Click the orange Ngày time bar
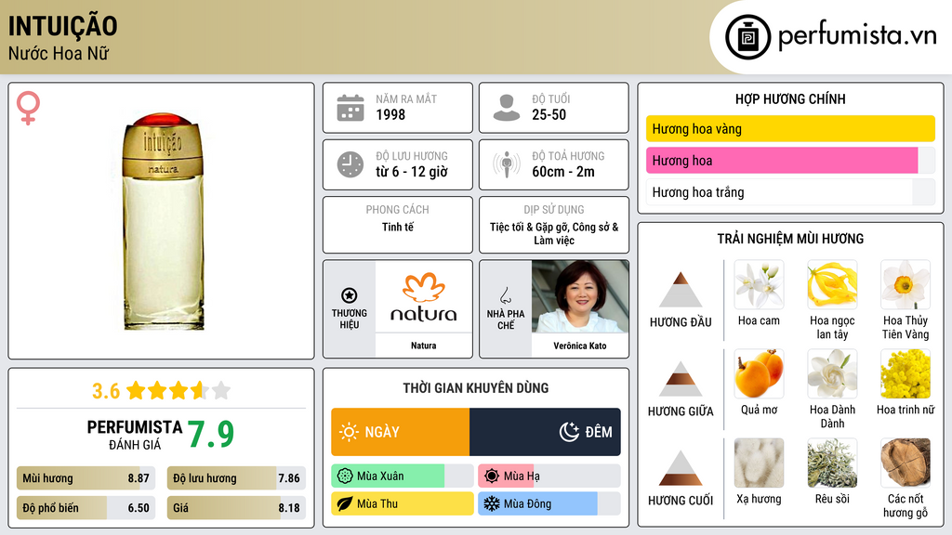952x535 pixels. pyautogui.click(x=400, y=432)
